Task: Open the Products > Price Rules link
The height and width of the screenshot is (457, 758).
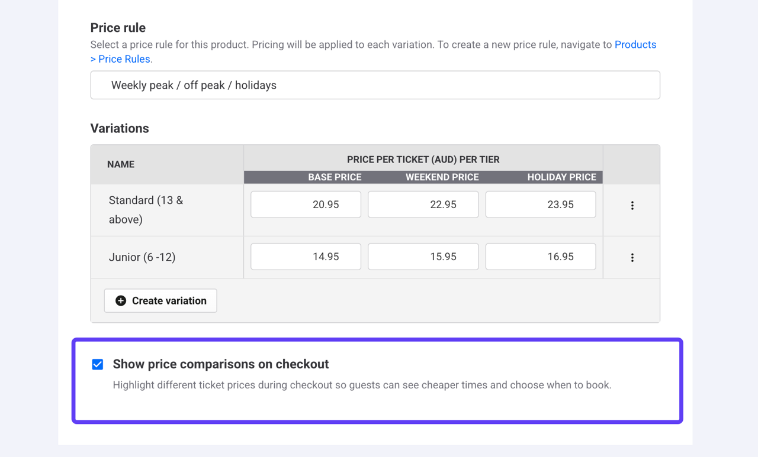Action: 635,44
